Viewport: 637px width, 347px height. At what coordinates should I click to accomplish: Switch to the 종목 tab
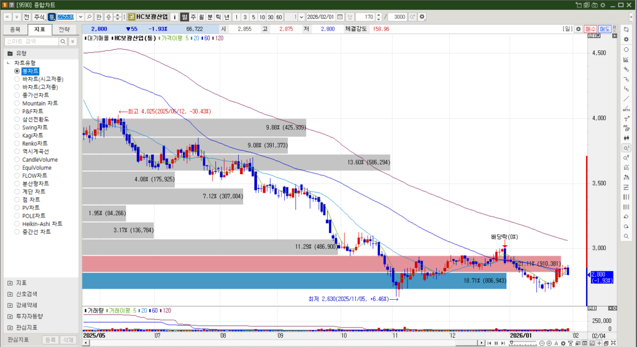point(16,29)
